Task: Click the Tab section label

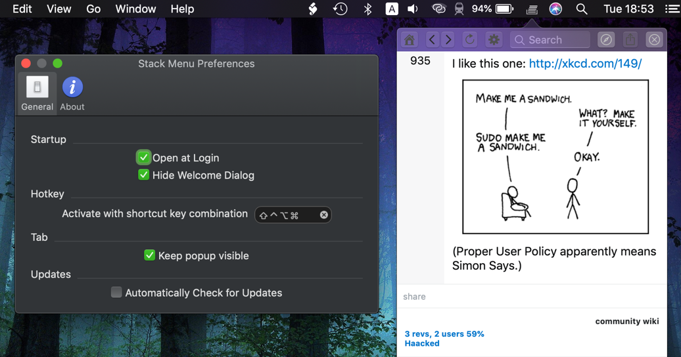Action: (39, 238)
